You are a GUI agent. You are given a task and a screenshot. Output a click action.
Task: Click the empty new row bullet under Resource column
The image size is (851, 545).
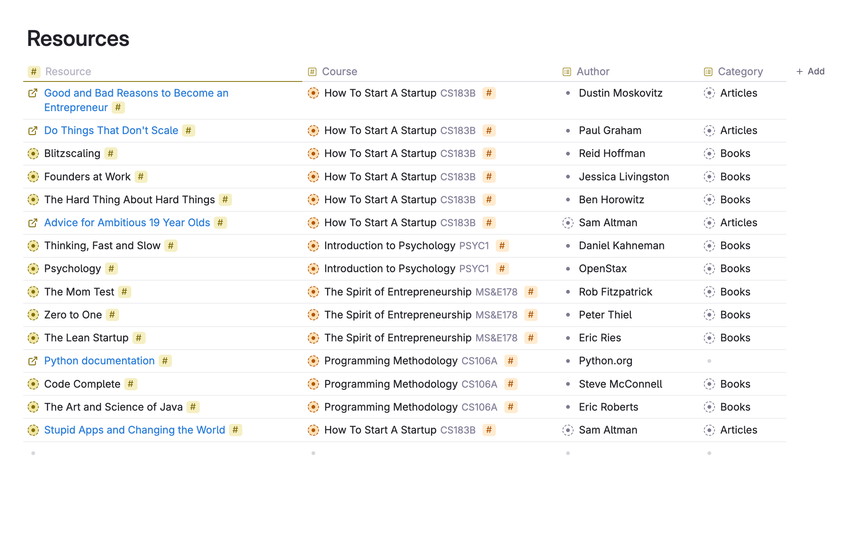33,453
